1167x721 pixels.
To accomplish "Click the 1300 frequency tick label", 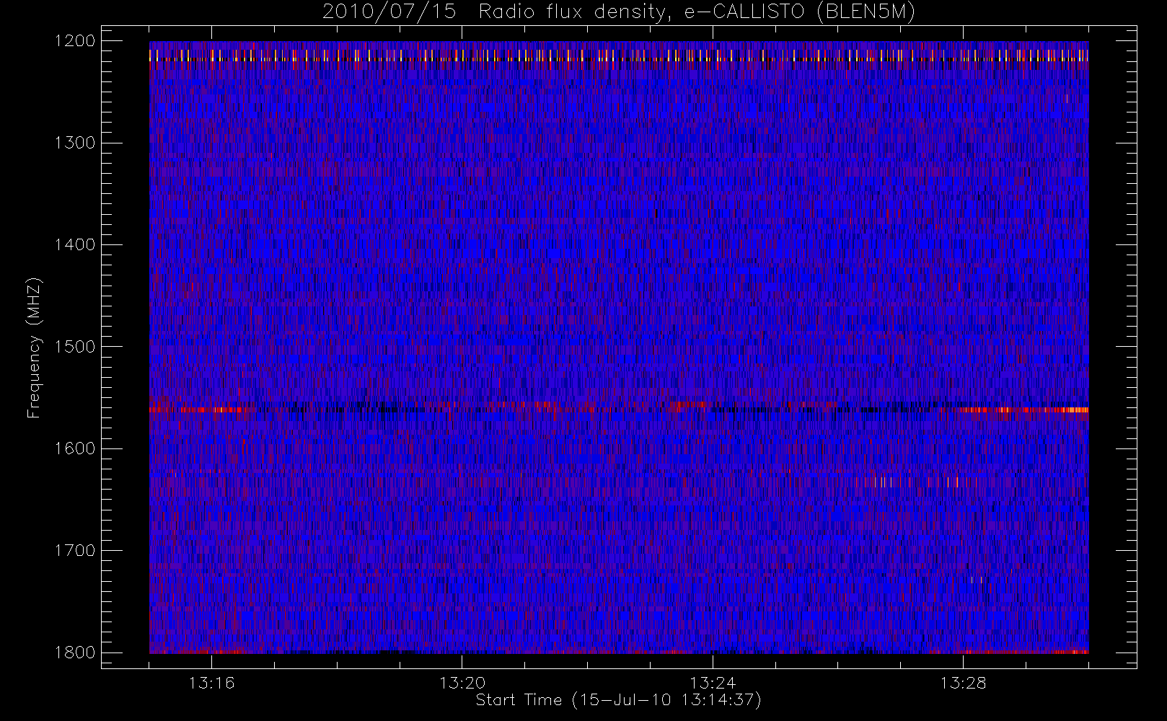I will coord(75,143).
